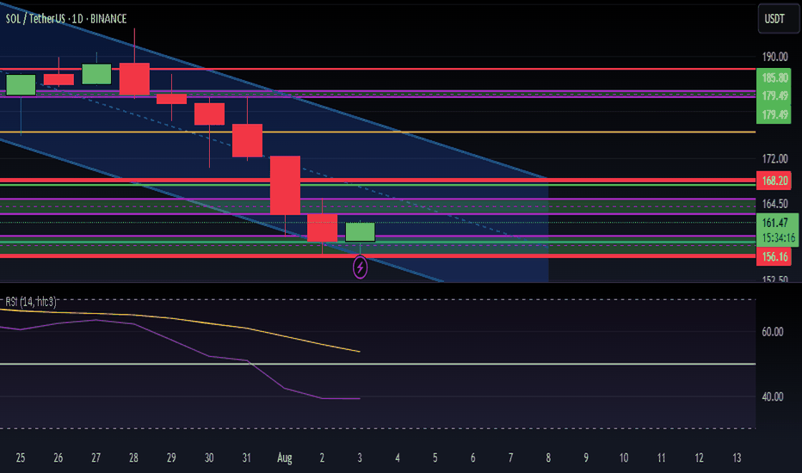Click the 15:34:16 countdown timer

click(779, 237)
